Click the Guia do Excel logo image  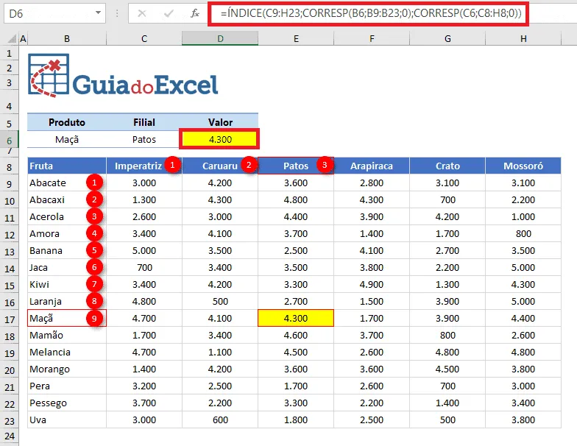pos(123,75)
